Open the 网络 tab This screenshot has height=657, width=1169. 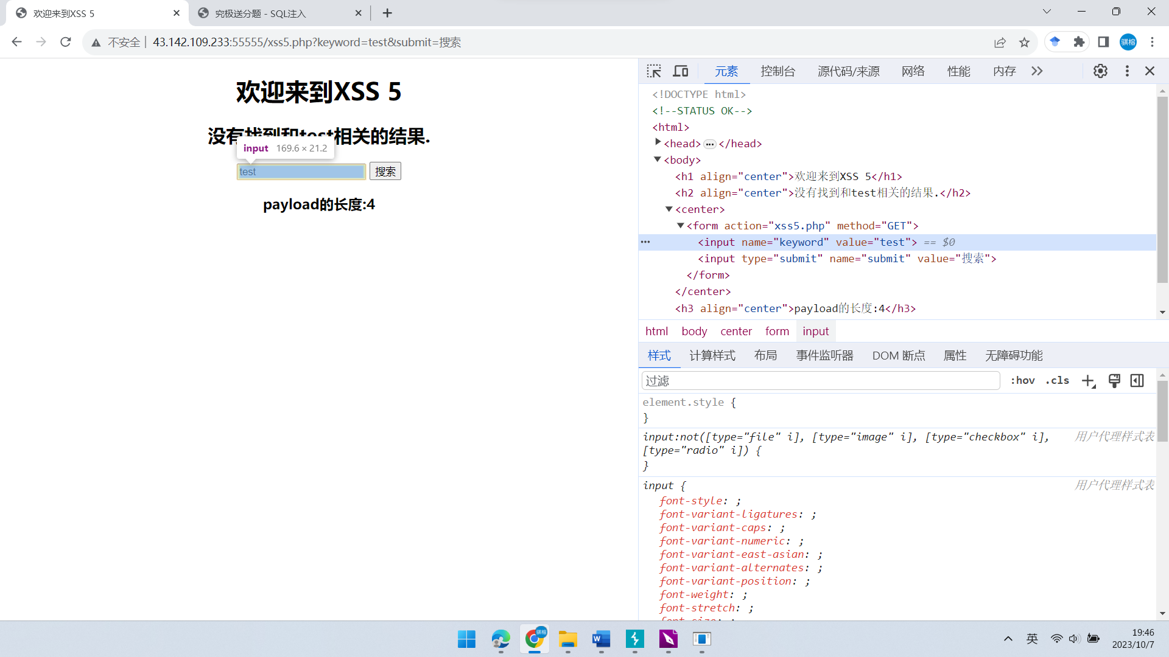[913, 71]
